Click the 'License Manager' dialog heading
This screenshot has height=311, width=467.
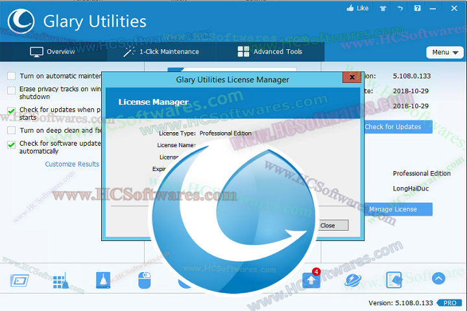pyautogui.click(x=153, y=102)
